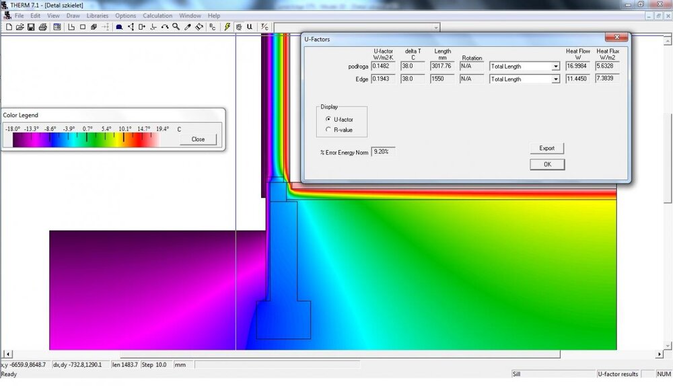
Task: Select the Draw Polygon tool
Action: point(71,27)
